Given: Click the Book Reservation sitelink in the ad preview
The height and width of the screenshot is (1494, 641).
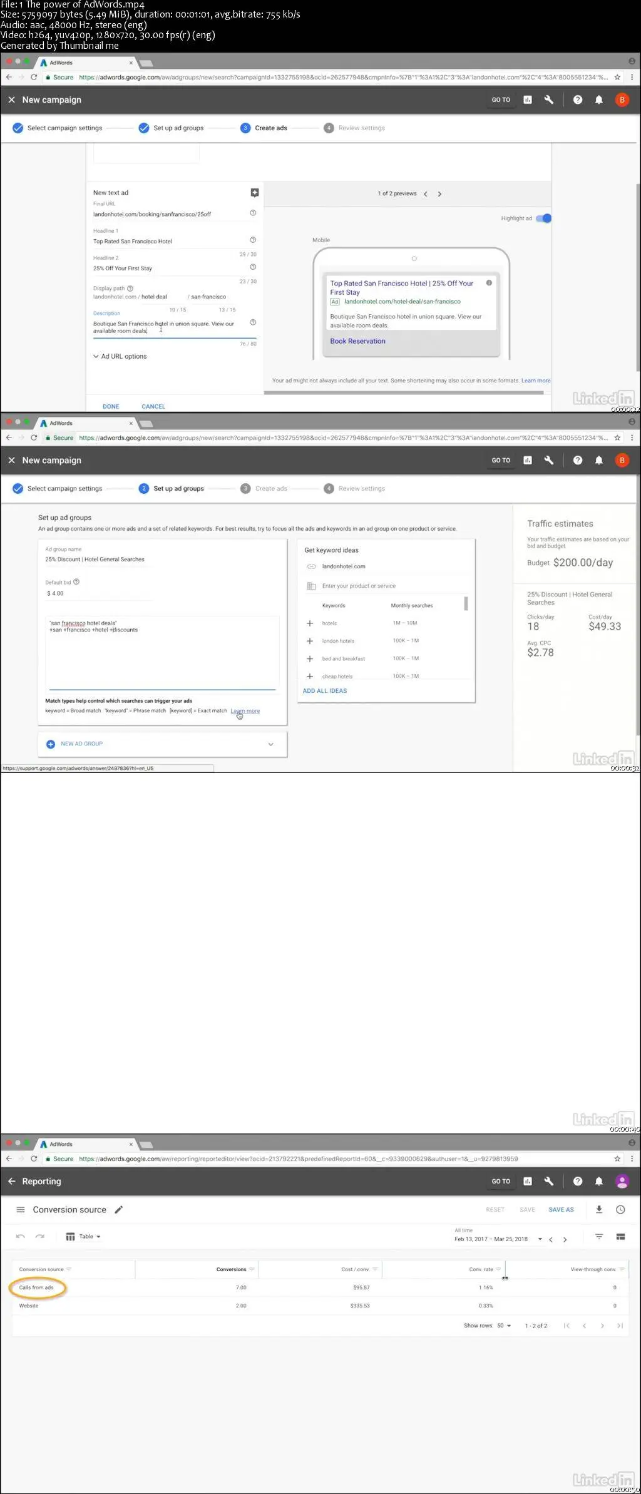Looking at the screenshot, I should pyautogui.click(x=357, y=341).
